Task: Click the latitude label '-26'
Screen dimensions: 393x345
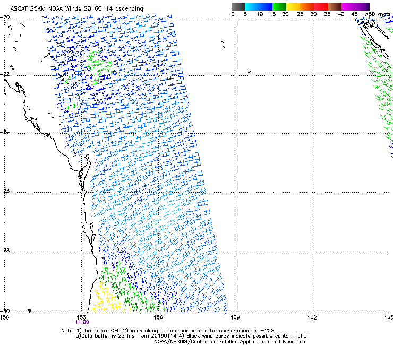Action: [5, 191]
